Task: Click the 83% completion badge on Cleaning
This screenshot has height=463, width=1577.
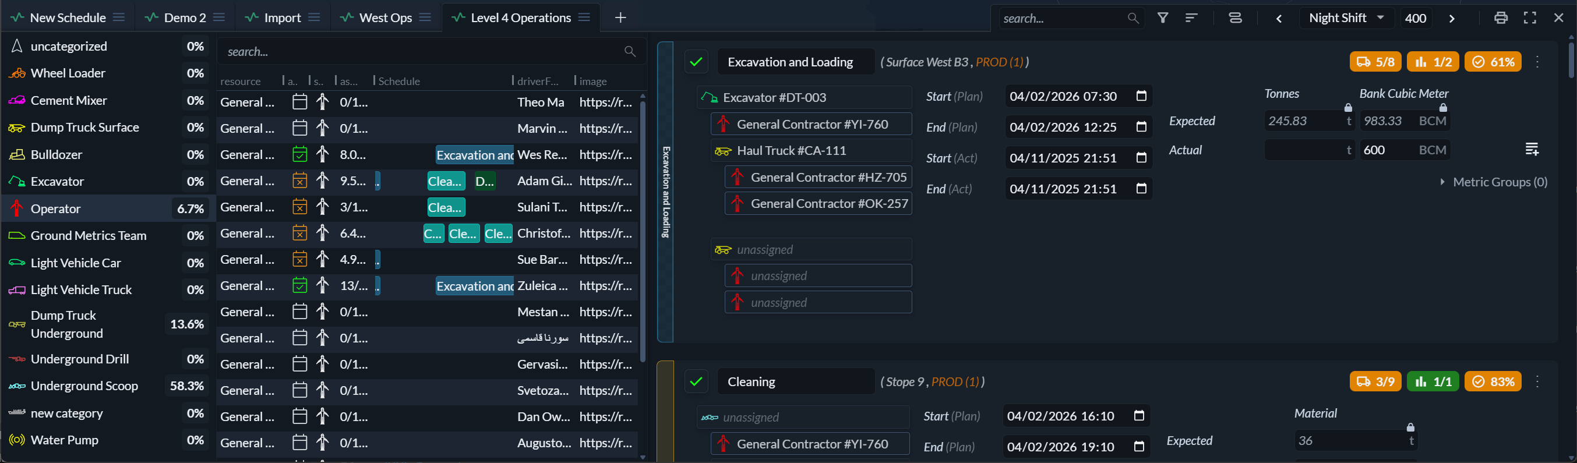Action: tap(1493, 381)
